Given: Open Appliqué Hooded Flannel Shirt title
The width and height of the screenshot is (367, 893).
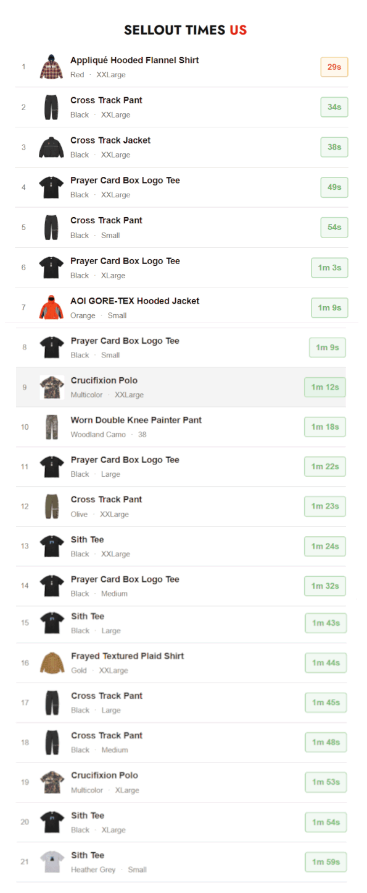Looking at the screenshot, I should 134,60.
